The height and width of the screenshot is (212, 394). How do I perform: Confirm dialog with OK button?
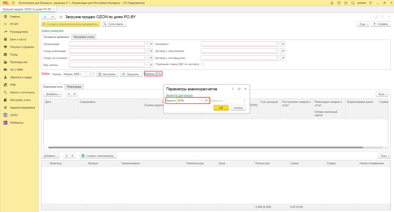[221, 108]
